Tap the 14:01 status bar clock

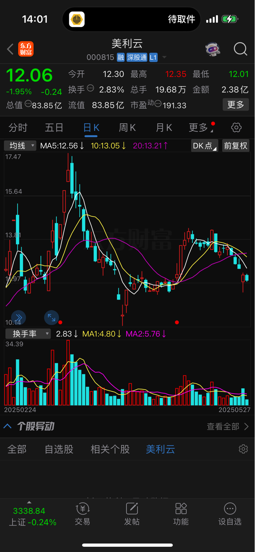coord(35,19)
